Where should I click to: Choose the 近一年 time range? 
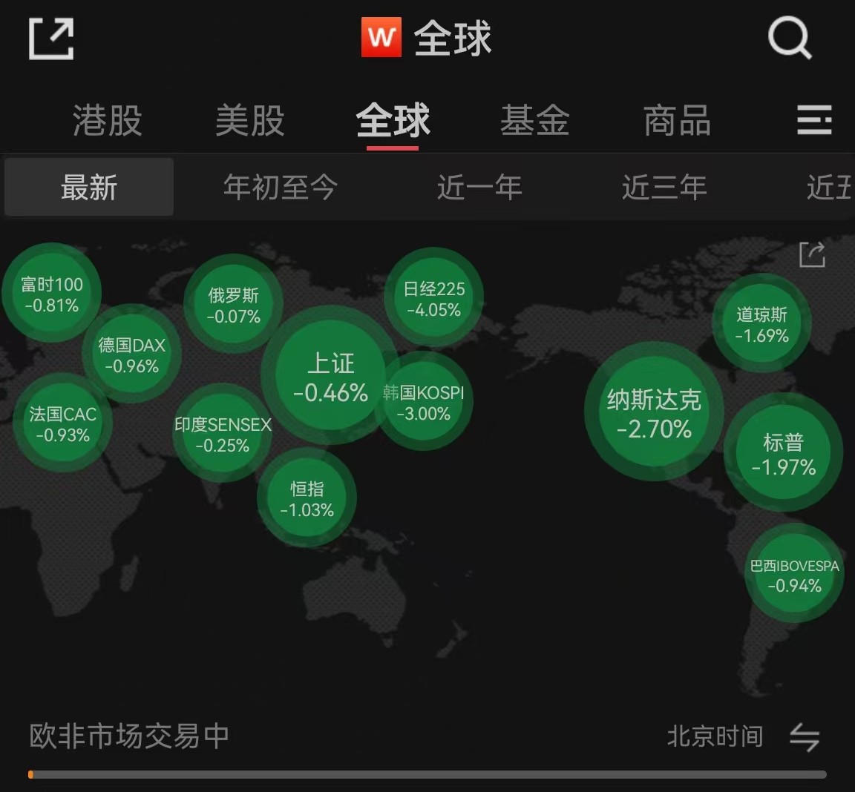point(479,187)
